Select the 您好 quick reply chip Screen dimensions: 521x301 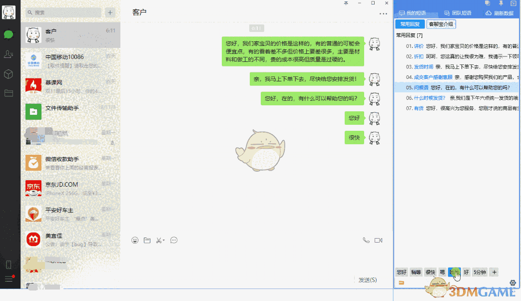coord(401,272)
